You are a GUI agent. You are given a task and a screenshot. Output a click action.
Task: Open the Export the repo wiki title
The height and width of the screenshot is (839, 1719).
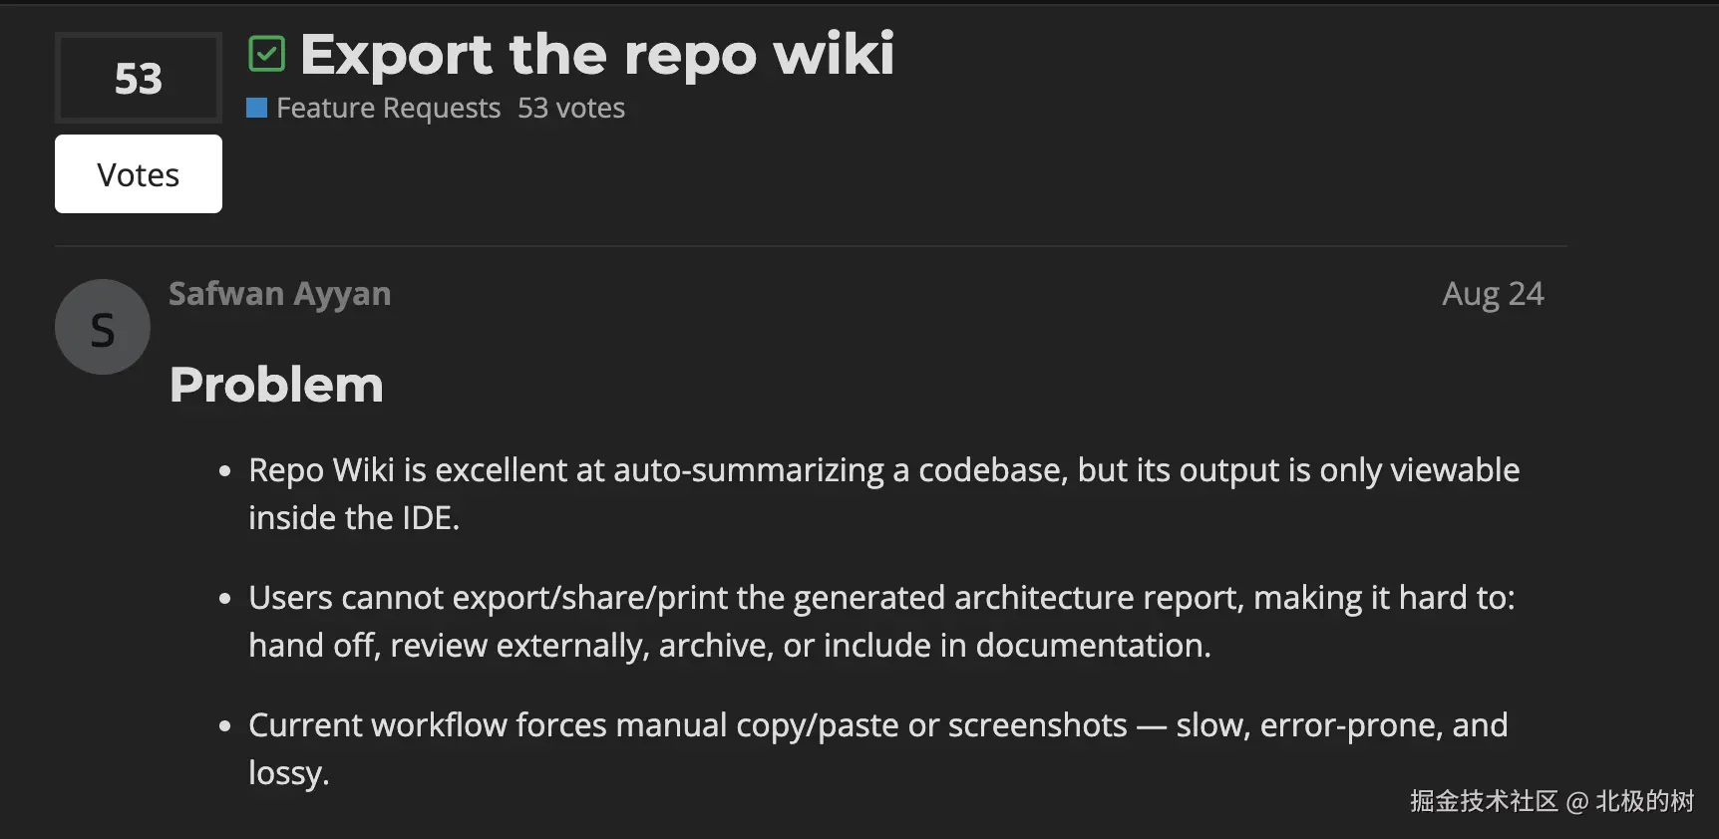pyautogui.click(x=597, y=54)
